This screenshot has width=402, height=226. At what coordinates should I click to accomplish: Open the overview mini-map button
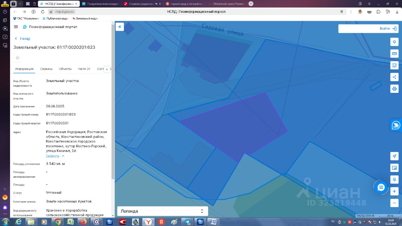[x=394, y=168]
